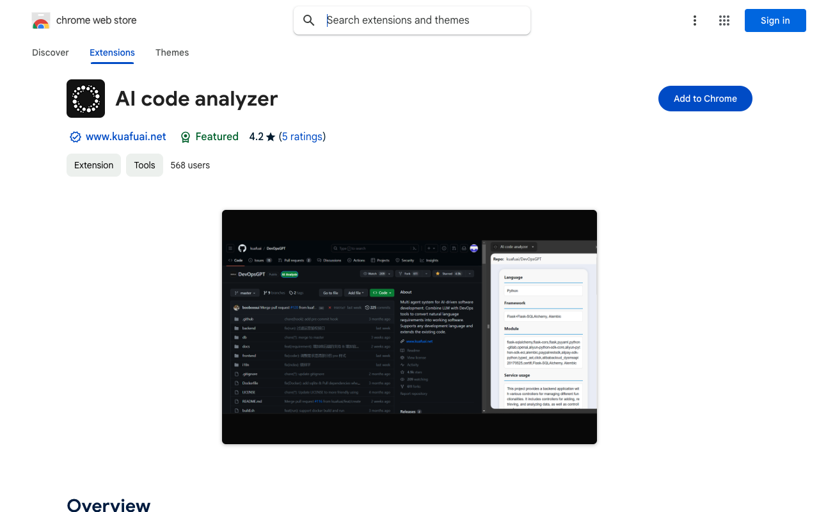
Task: Open the 5 ratings link
Action: click(302, 136)
